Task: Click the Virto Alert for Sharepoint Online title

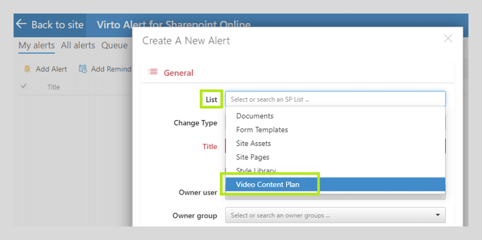Action: pyautogui.click(x=174, y=24)
